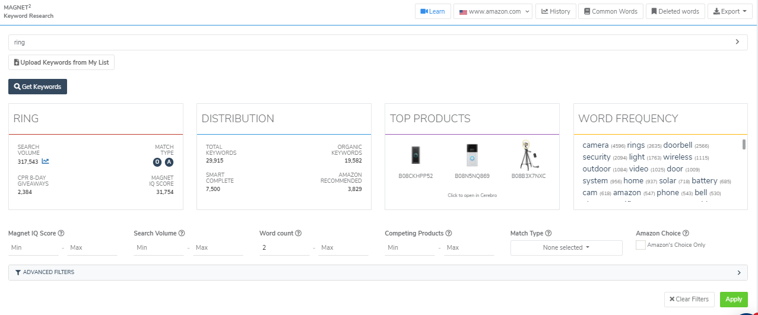Click the Competing Products help icon
758x315 pixels.
449,234
